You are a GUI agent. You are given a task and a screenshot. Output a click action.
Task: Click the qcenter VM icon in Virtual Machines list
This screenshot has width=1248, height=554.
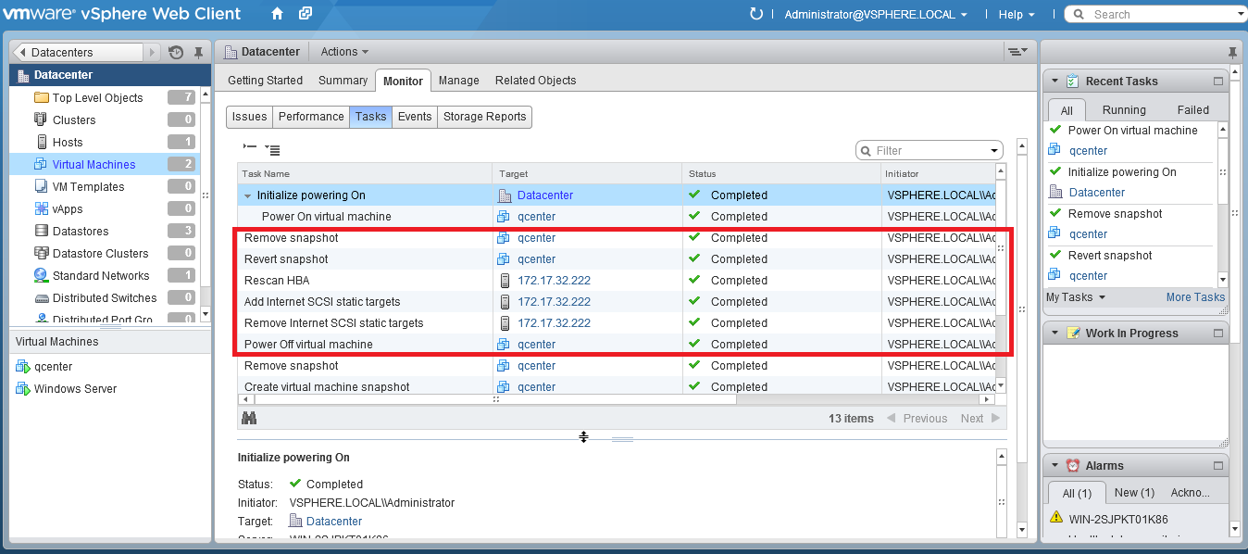point(22,367)
